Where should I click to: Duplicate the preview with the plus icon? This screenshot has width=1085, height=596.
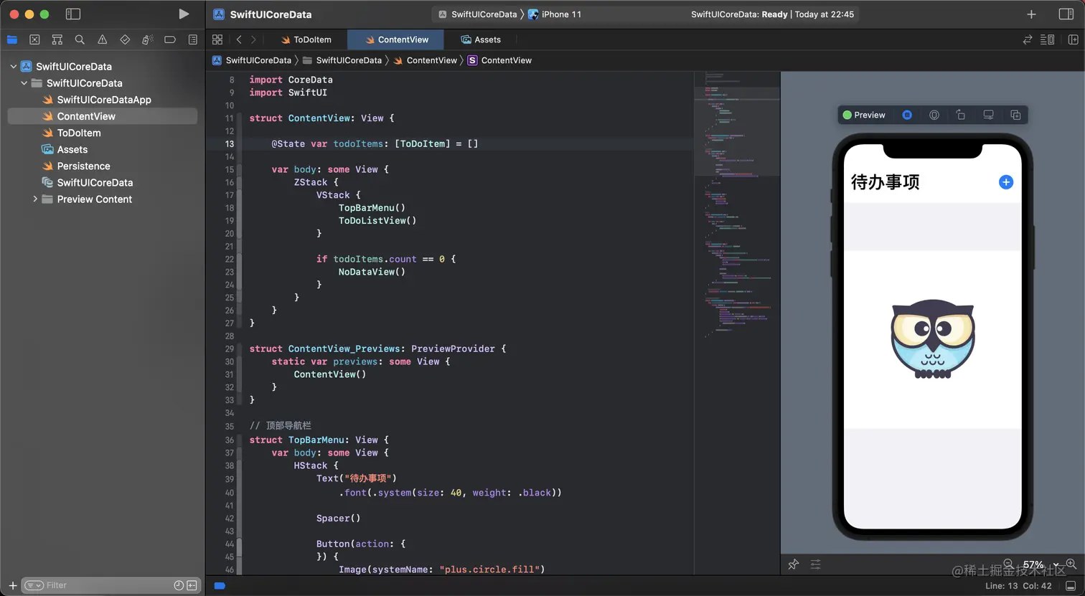coord(1015,115)
